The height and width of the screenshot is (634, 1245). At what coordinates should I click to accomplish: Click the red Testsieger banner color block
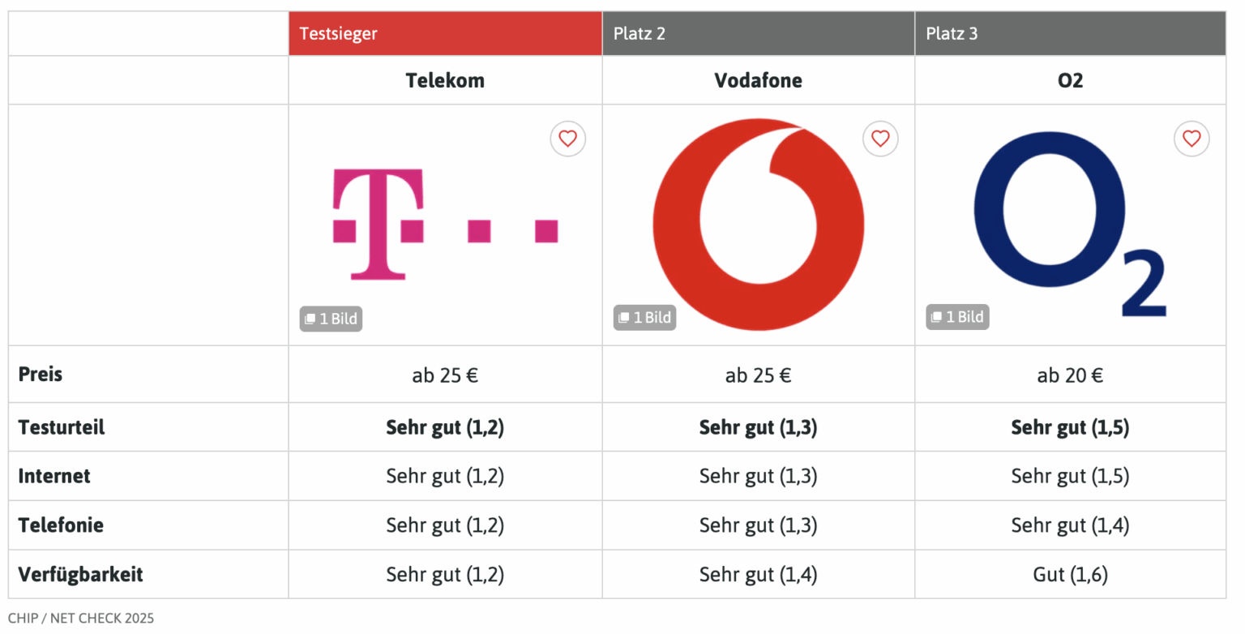click(x=445, y=33)
